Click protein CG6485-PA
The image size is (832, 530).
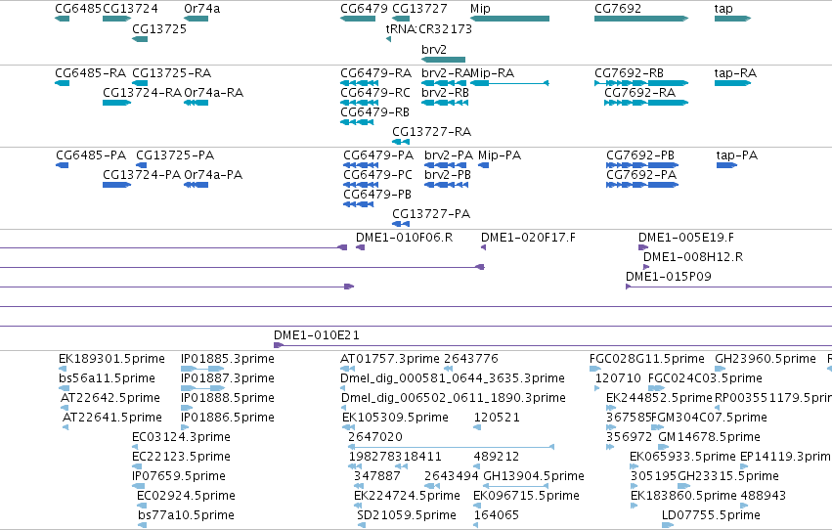point(62,165)
